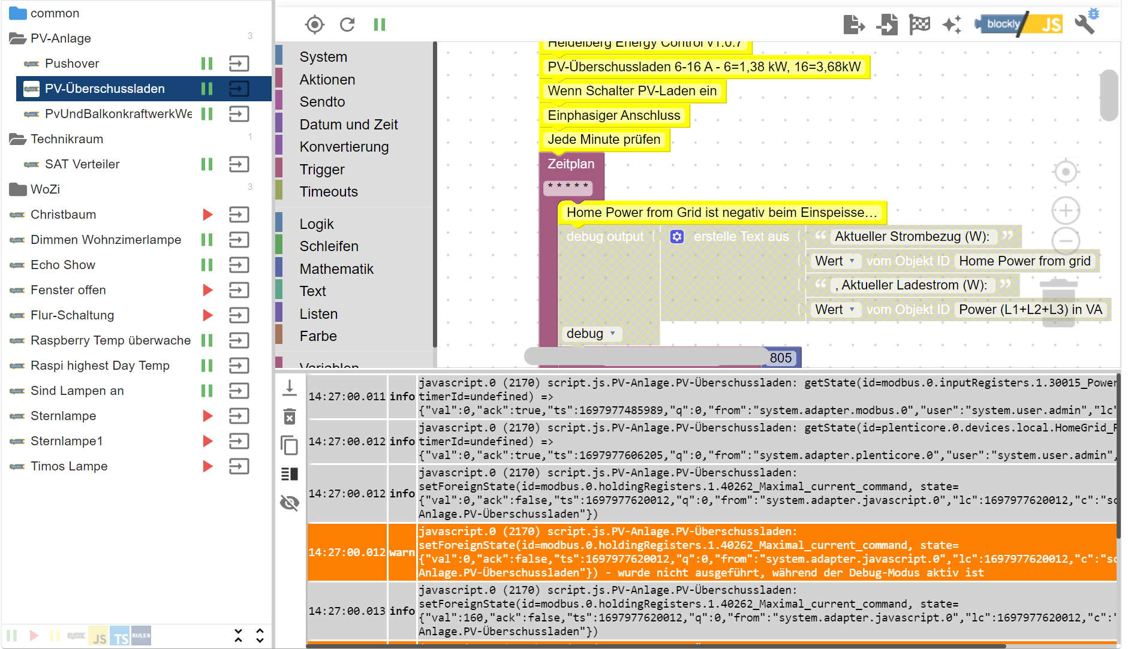Click the Zeitplan cron field
Viewport: 1128px width, 649px height.
coord(568,187)
